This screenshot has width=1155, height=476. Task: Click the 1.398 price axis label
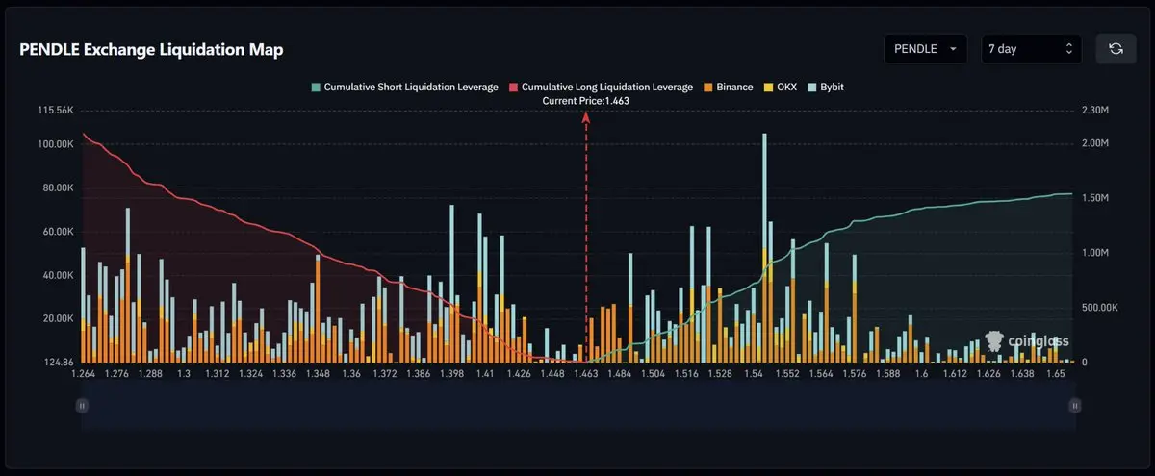coord(451,374)
